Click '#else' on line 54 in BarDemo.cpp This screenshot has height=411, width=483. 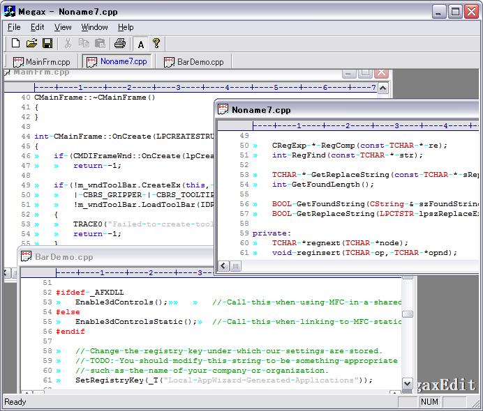[68, 311]
